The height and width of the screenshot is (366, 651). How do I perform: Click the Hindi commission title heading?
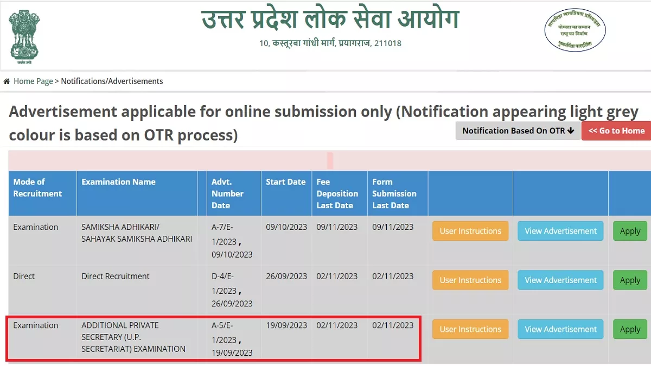click(x=330, y=20)
